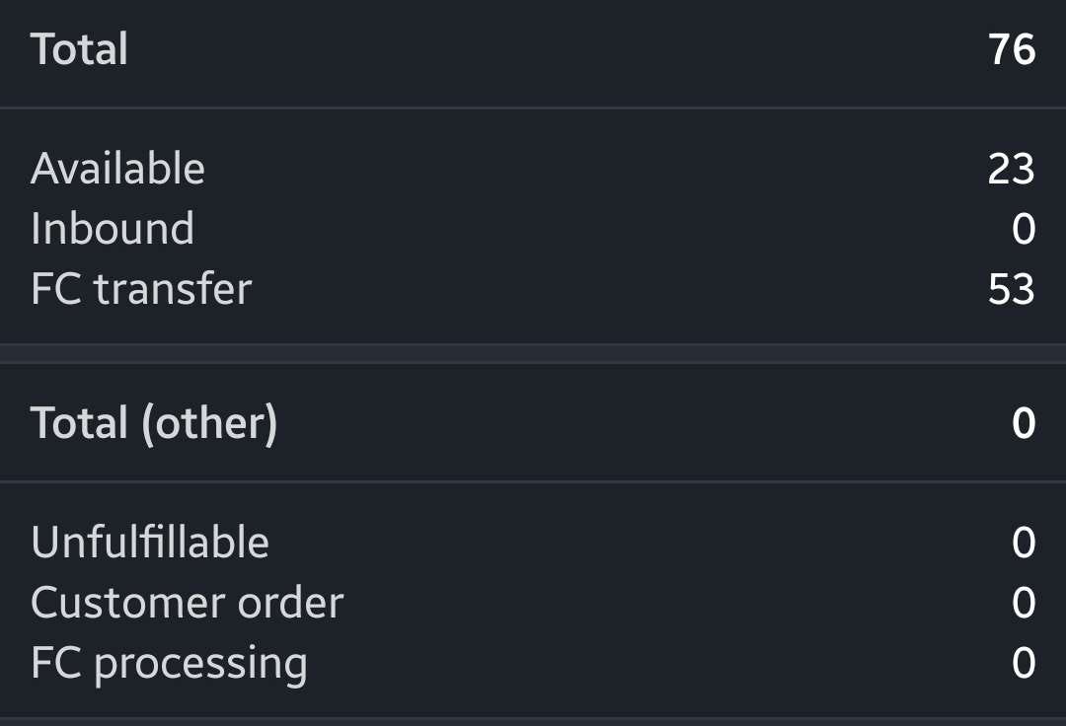1066x726 pixels.
Task: Expand the Total summary section
Action: [x=533, y=46]
